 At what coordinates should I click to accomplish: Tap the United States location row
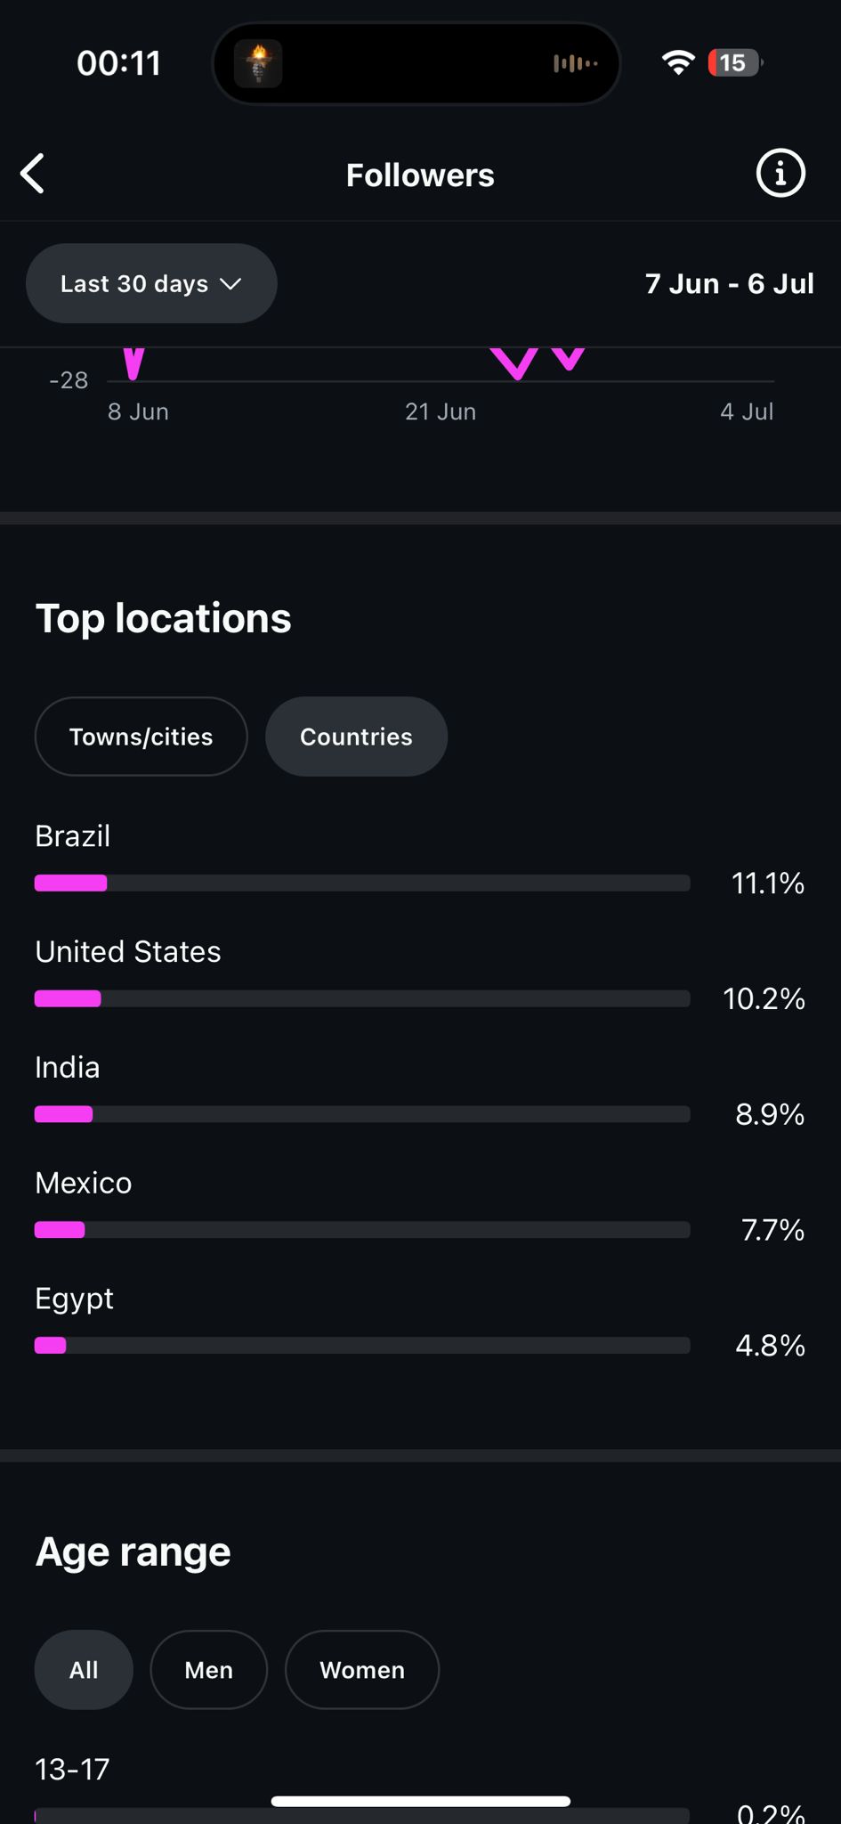pos(128,952)
